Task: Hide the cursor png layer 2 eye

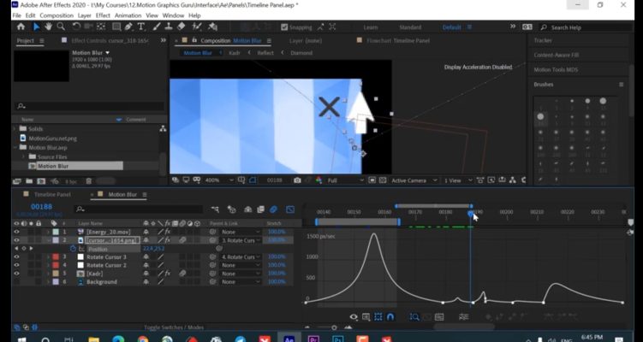Action: 16,240
